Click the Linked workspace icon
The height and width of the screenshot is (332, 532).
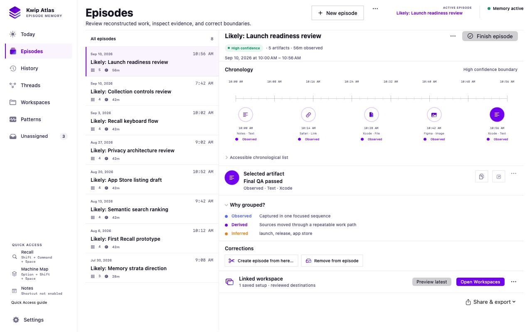pos(229,282)
